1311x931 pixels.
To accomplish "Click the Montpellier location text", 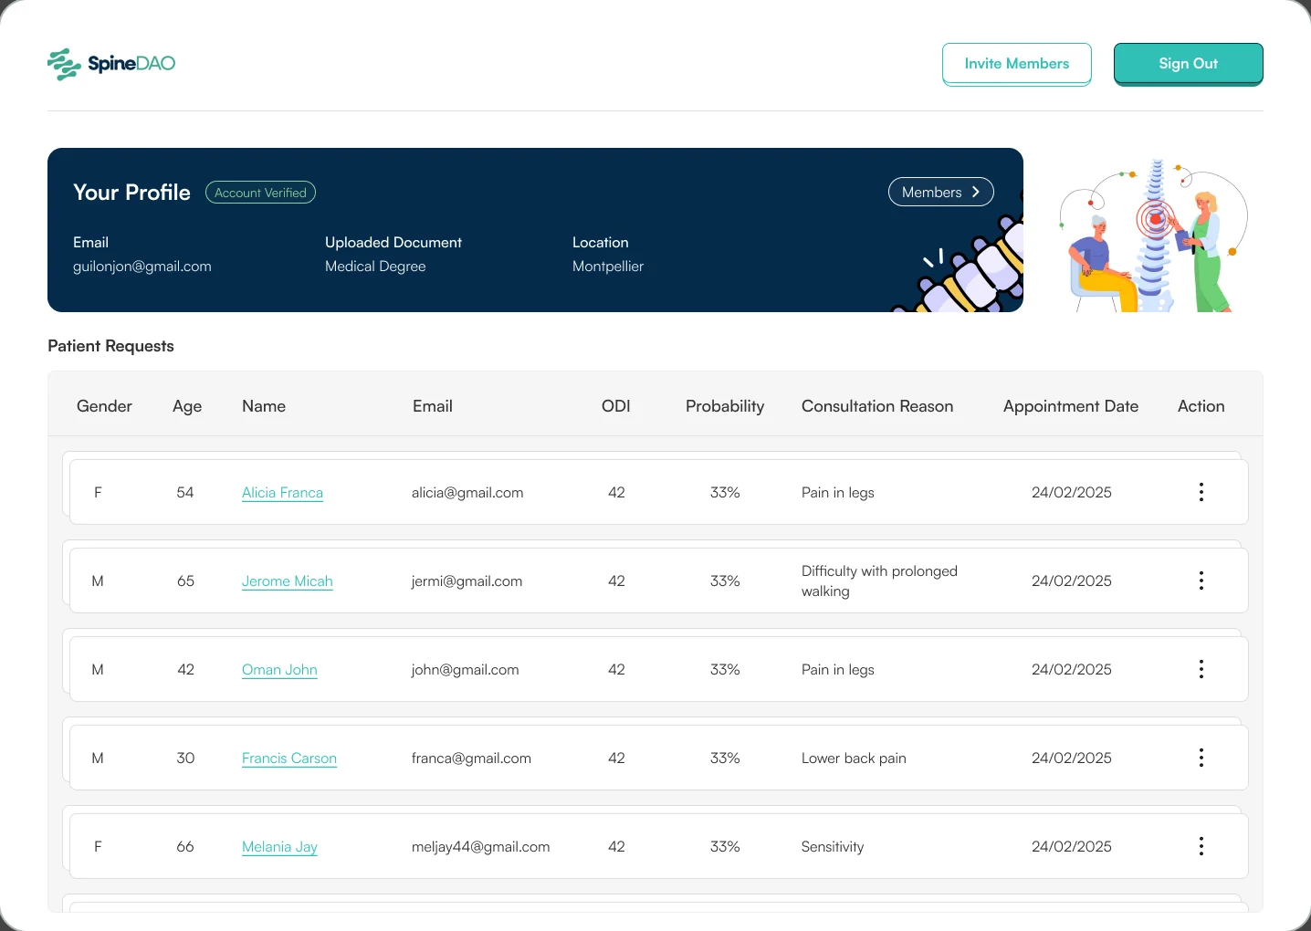I will coord(608,267).
